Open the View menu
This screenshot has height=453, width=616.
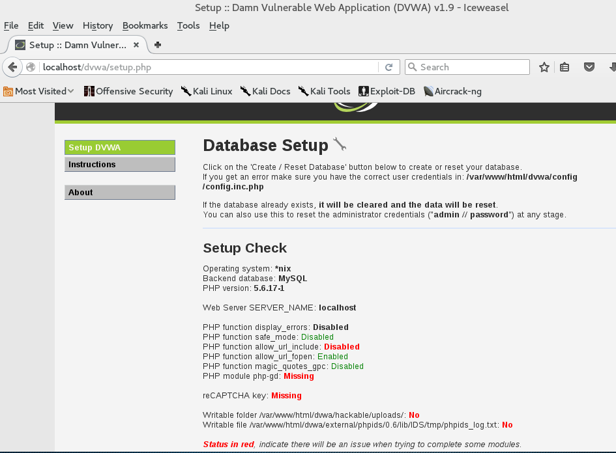point(63,25)
